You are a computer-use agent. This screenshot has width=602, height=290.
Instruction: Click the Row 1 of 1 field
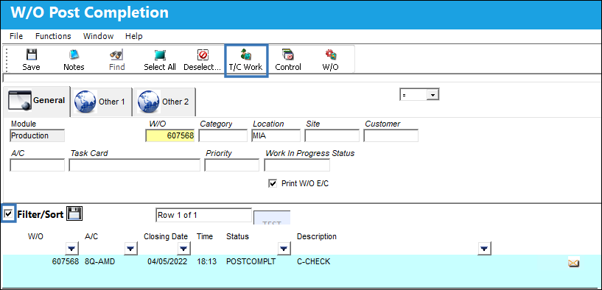(203, 215)
